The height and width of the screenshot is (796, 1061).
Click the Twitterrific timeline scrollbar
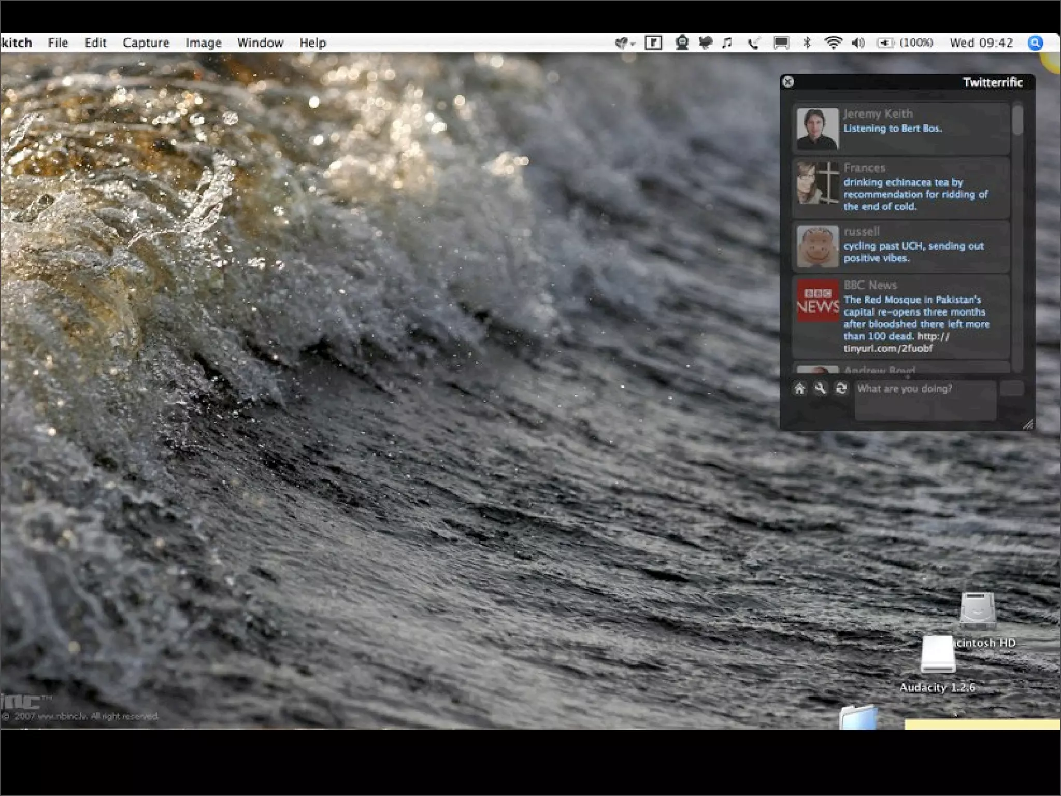[1017, 121]
